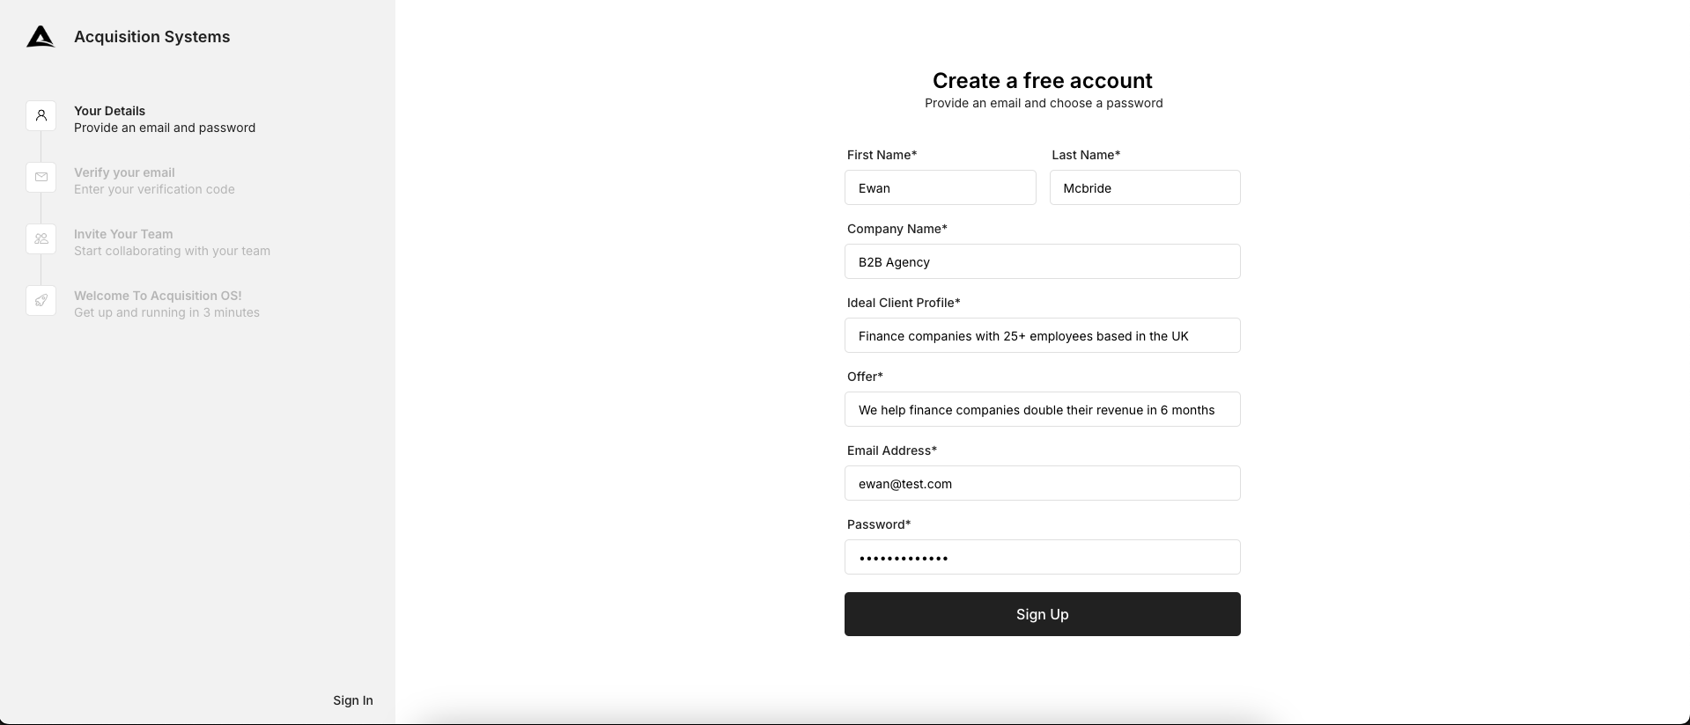Focus the Password field

point(1042,558)
